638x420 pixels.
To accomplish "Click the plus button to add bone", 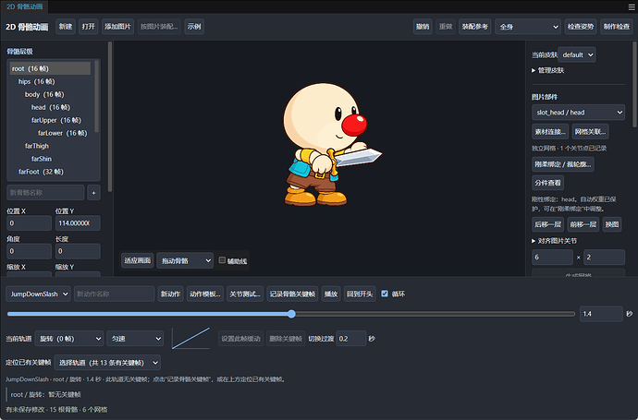I will pos(93,193).
